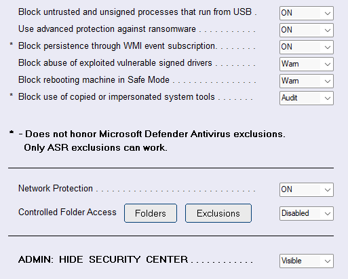The height and width of the screenshot is (279, 348).
Task: Open the WMI event subscription dropdown
Action: 307,47
